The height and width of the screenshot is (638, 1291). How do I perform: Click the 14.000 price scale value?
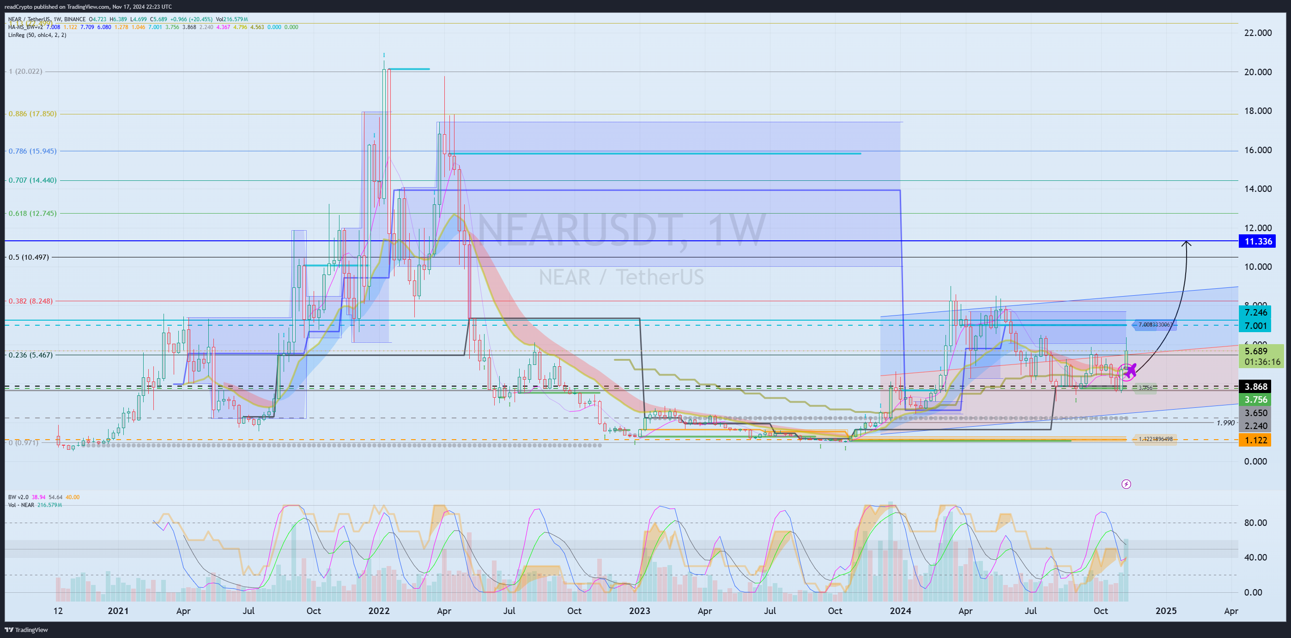coord(1258,189)
